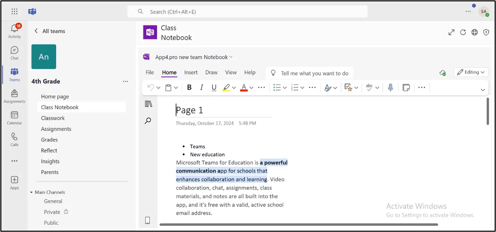Open the Editing mode dropdown

tap(470, 72)
